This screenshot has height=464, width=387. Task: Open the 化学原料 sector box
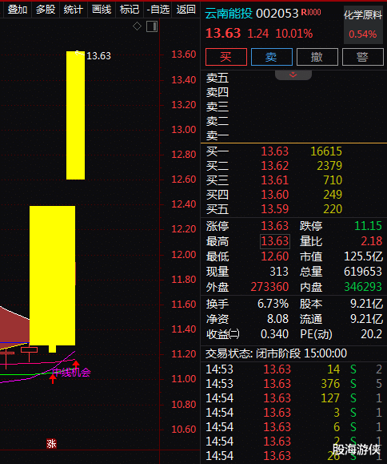(363, 25)
